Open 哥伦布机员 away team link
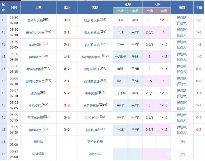This screenshot has height=161, width=205. pos(95,142)
